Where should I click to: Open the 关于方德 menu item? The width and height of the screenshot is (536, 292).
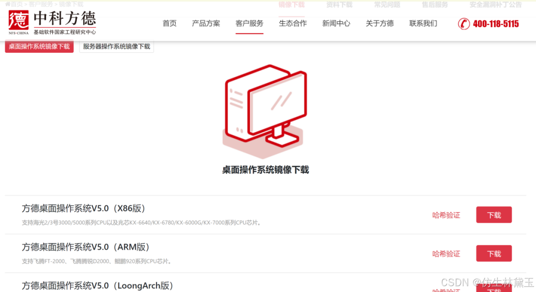click(379, 24)
